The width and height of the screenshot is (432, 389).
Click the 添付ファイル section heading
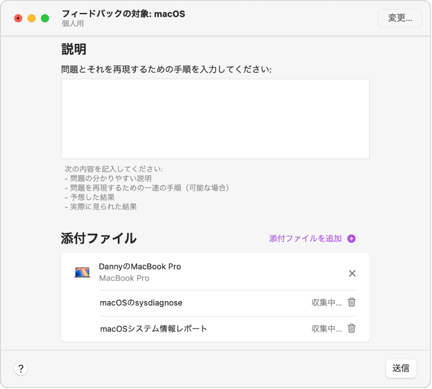(99, 239)
